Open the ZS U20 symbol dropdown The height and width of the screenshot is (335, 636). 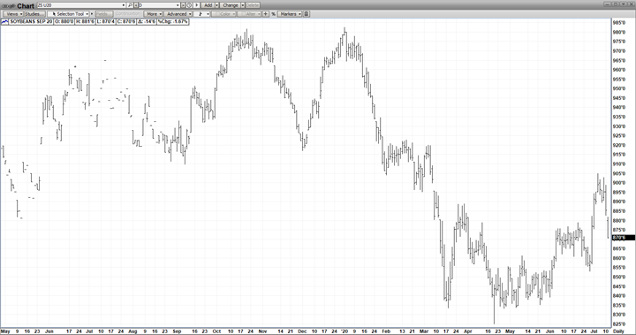[x=124, y=5]
